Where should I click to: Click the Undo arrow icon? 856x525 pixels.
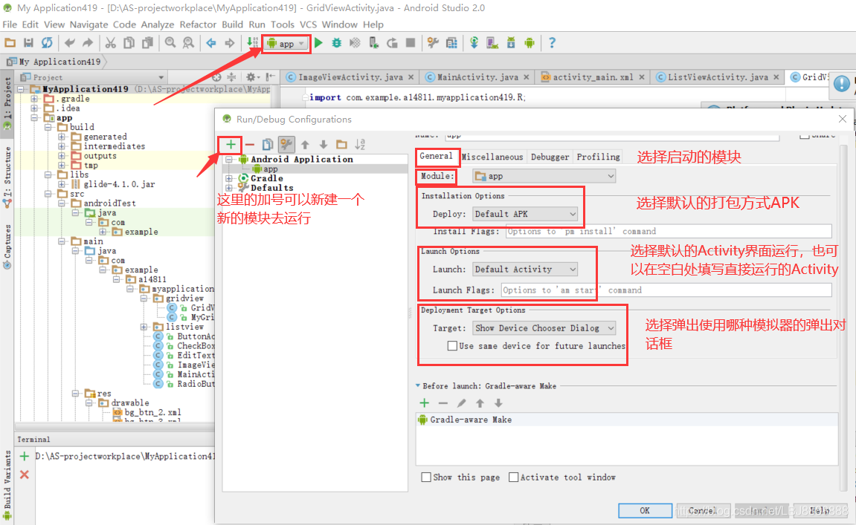[69, 43]
